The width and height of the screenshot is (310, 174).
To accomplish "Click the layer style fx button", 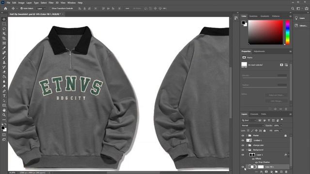I will tap(262, 172).
